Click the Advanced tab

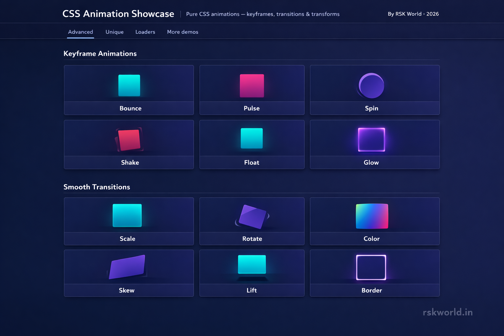point(80,32)
